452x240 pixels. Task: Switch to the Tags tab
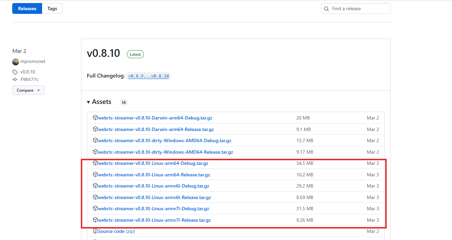point(52,9)
